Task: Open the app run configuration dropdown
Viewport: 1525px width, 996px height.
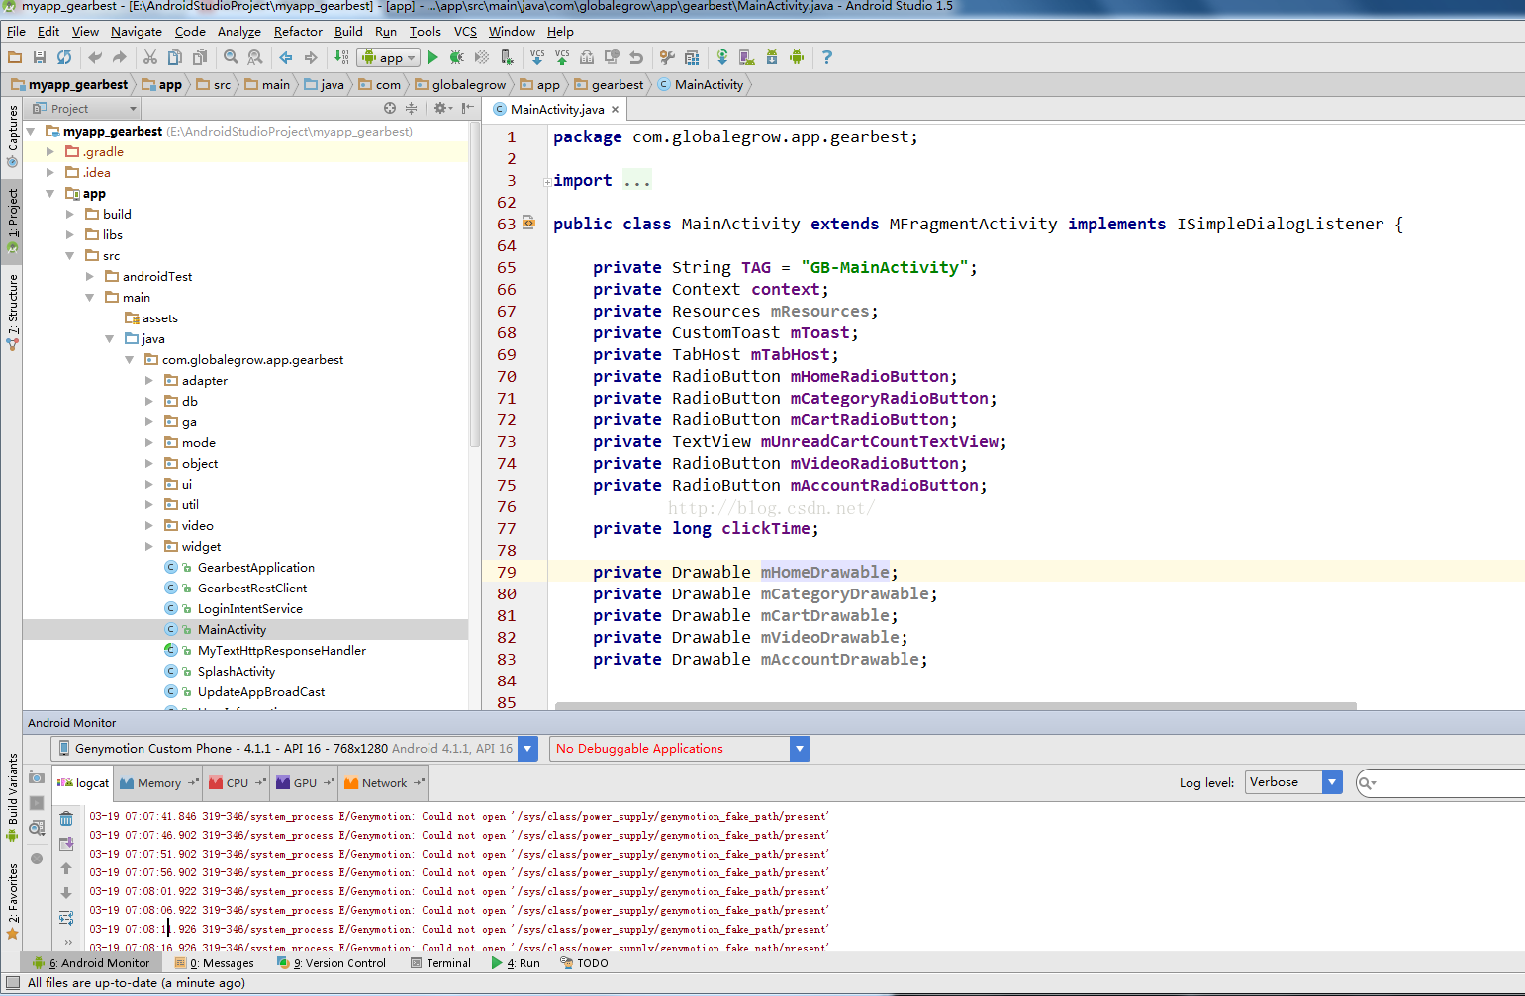Action: [x=389, y=57]
